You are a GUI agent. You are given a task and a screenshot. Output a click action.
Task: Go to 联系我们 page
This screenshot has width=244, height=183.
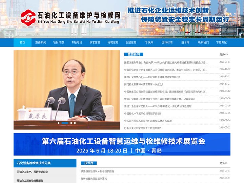(x=203, y=42)
